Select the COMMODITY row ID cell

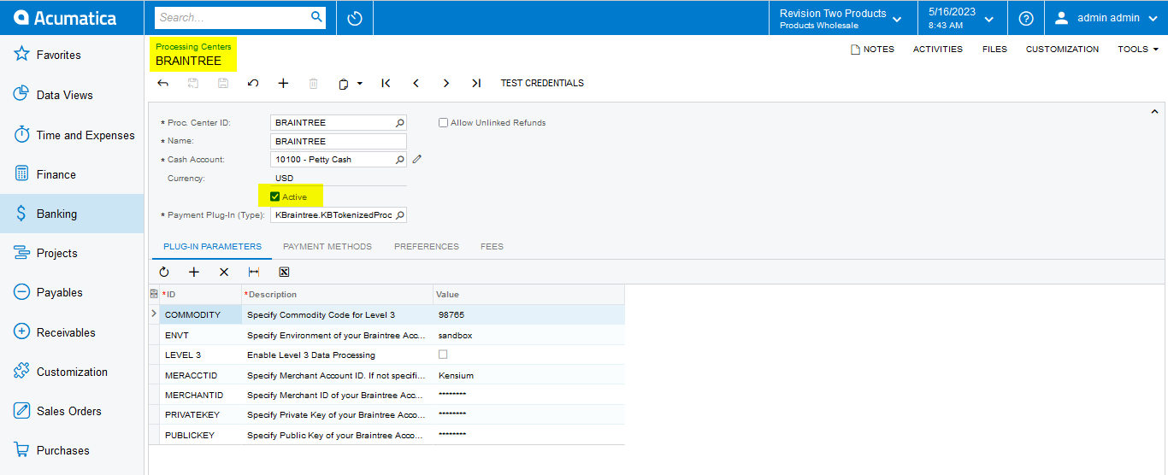point(200,314)
